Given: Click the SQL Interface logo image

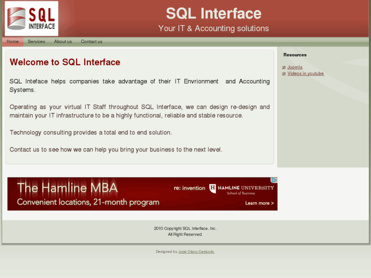Looking at the screenshot, I should click(x=32, y=18).
